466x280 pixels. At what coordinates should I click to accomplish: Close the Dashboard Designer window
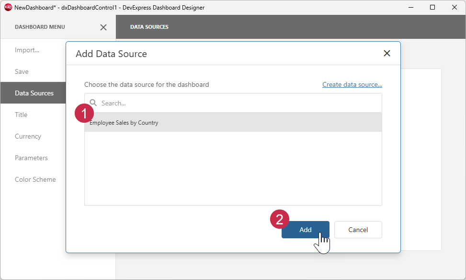tap(454, 8)
